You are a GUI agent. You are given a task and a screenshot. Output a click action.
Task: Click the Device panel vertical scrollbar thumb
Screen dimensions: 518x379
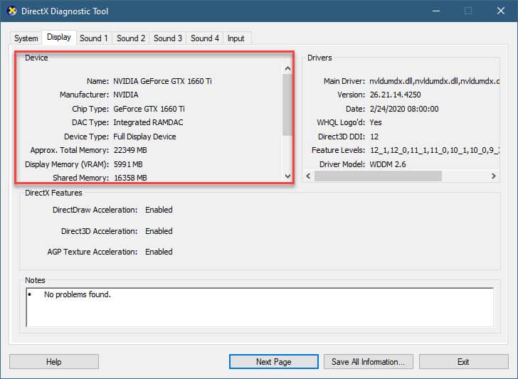click(287, 105)
